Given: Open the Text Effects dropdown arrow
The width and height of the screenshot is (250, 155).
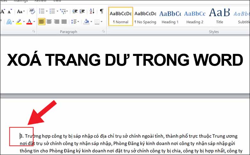Looking at the screenshot, I should point(13,22).
